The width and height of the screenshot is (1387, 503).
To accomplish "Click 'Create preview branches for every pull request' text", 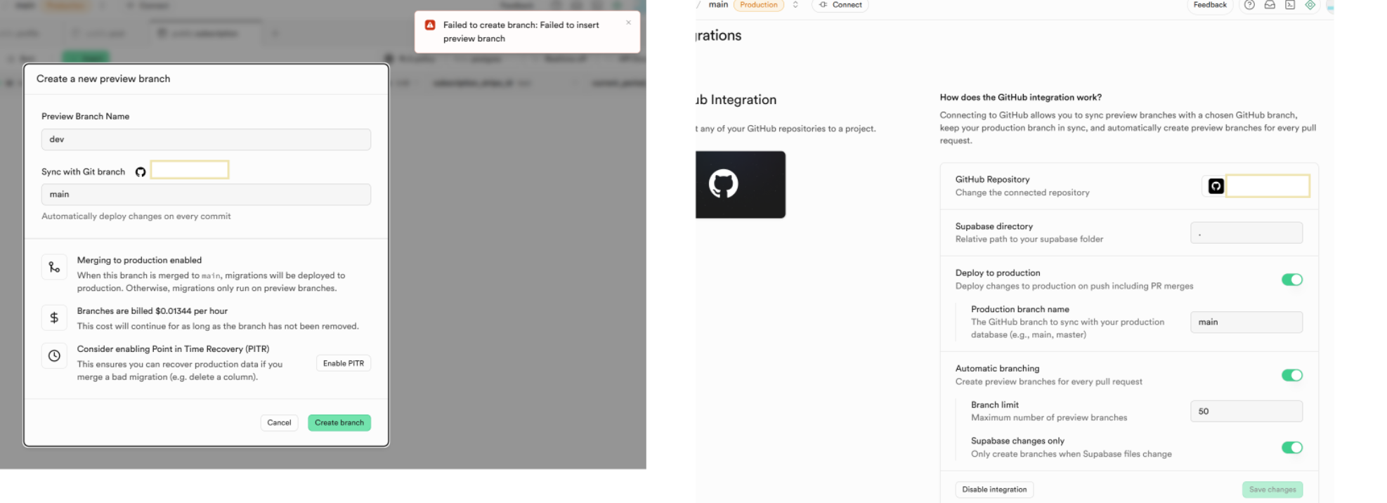I will pyautogui.click(x=1049, y=382).
